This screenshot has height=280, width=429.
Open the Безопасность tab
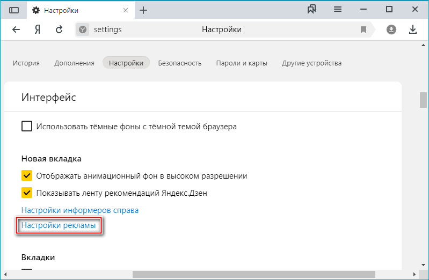point(180,63)
